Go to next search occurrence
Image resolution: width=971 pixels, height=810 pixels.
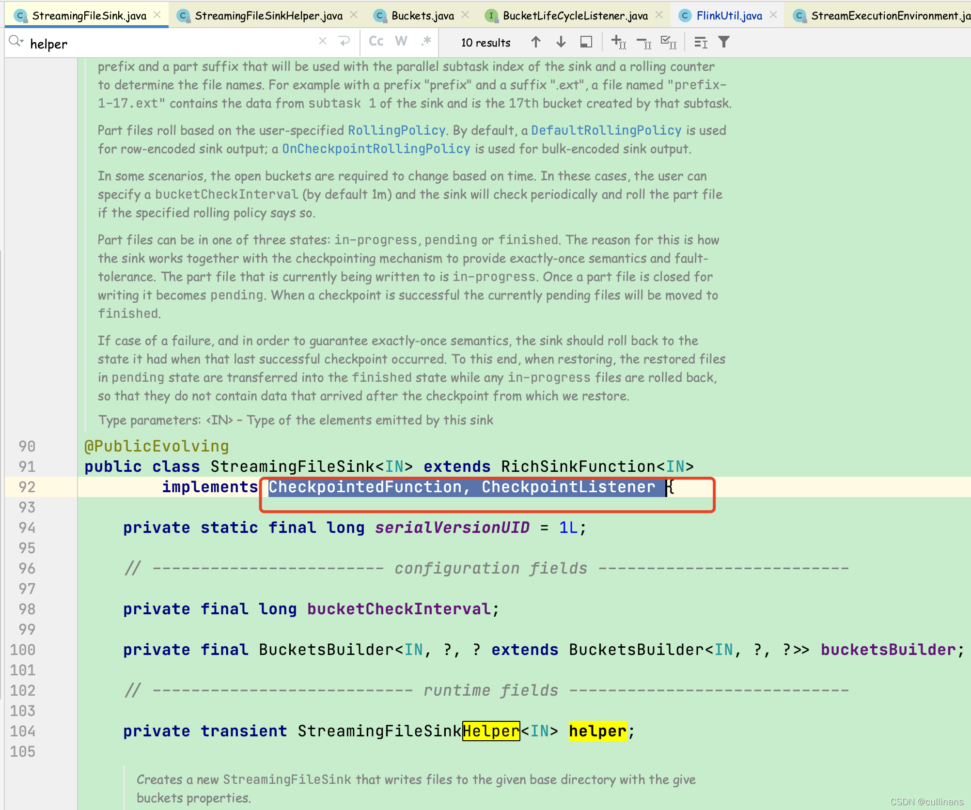(x=561, y=42)
